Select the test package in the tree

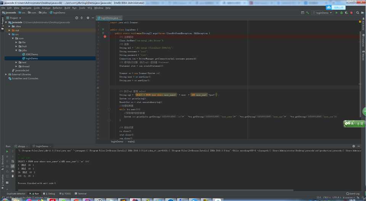click(22, 62)
